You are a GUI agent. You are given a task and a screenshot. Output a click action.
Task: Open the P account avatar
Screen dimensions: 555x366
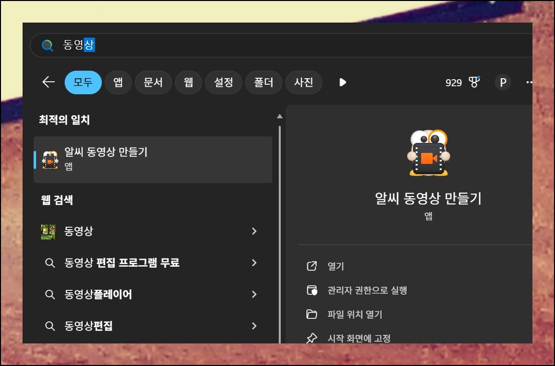pyautogui.click(x=503, y=82)
